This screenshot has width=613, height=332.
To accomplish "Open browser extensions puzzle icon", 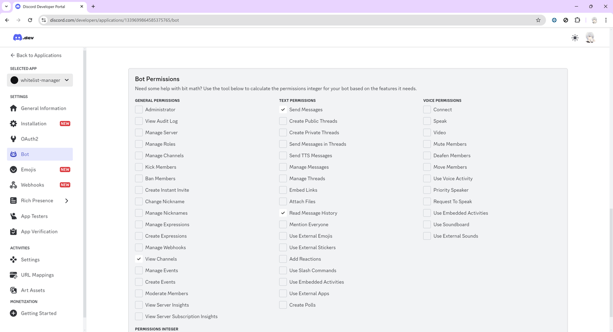I will pyautogui.click(x=577, y=20).
